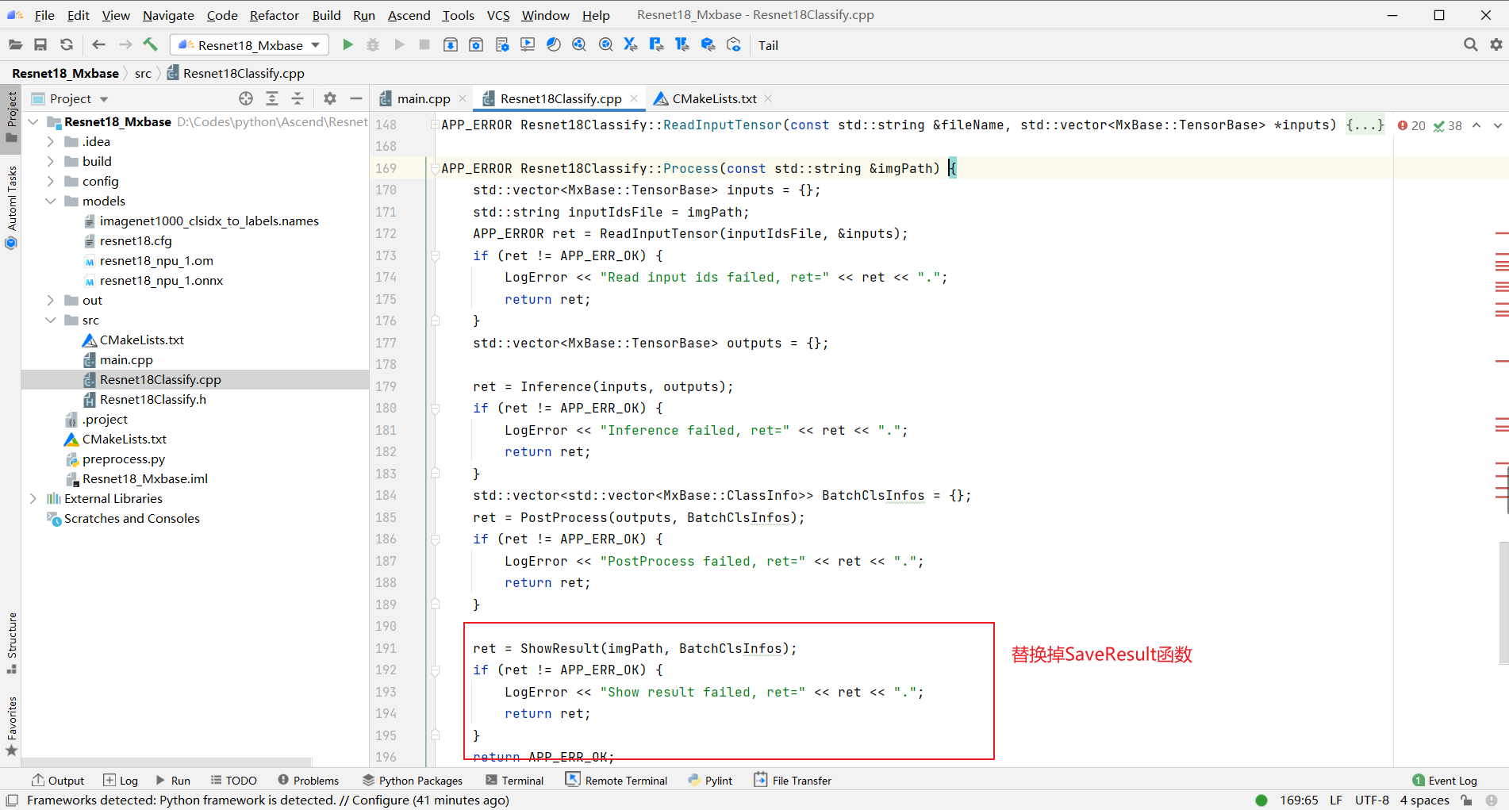Click the Synchronize/Reload icon
The width and height of the screenshot is (1509, 810).
coord(67,45)
